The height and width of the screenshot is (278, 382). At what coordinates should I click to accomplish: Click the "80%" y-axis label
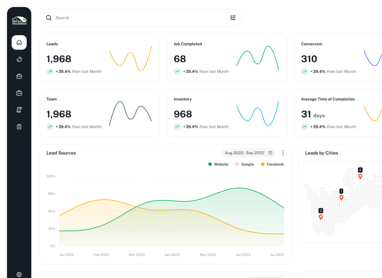52,194
